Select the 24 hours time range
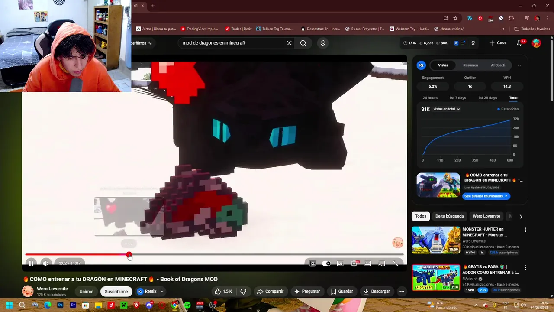 pos(430,98)
